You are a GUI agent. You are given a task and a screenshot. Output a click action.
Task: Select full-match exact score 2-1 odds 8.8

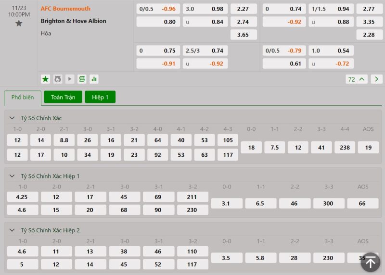(x=64, y=140)
